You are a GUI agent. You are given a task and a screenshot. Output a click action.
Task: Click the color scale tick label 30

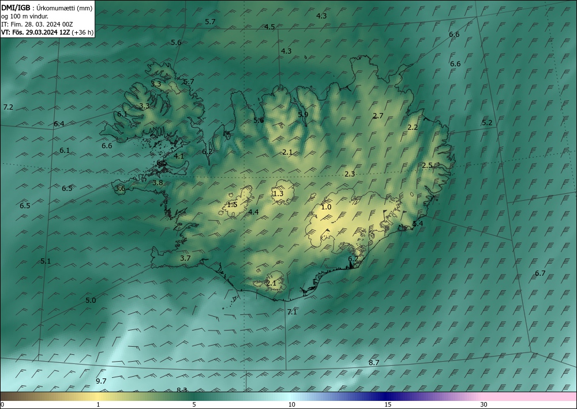click(484, 404)
